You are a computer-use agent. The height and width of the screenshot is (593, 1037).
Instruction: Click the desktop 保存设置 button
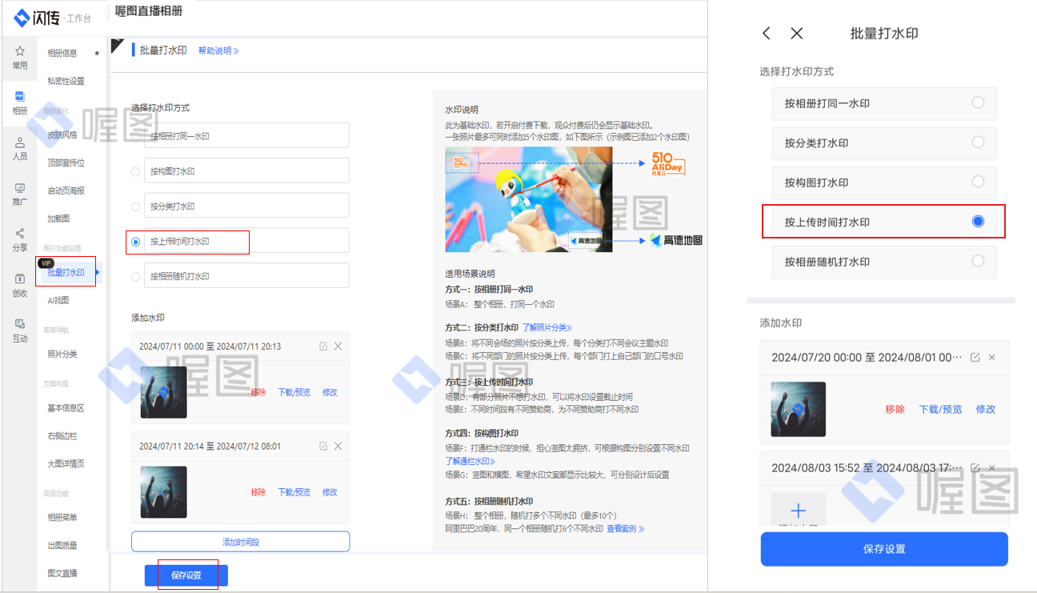click(x=186, y=575)
